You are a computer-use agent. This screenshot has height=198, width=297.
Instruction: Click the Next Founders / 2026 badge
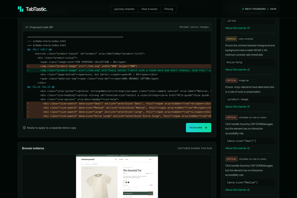[x=259, y=9]
